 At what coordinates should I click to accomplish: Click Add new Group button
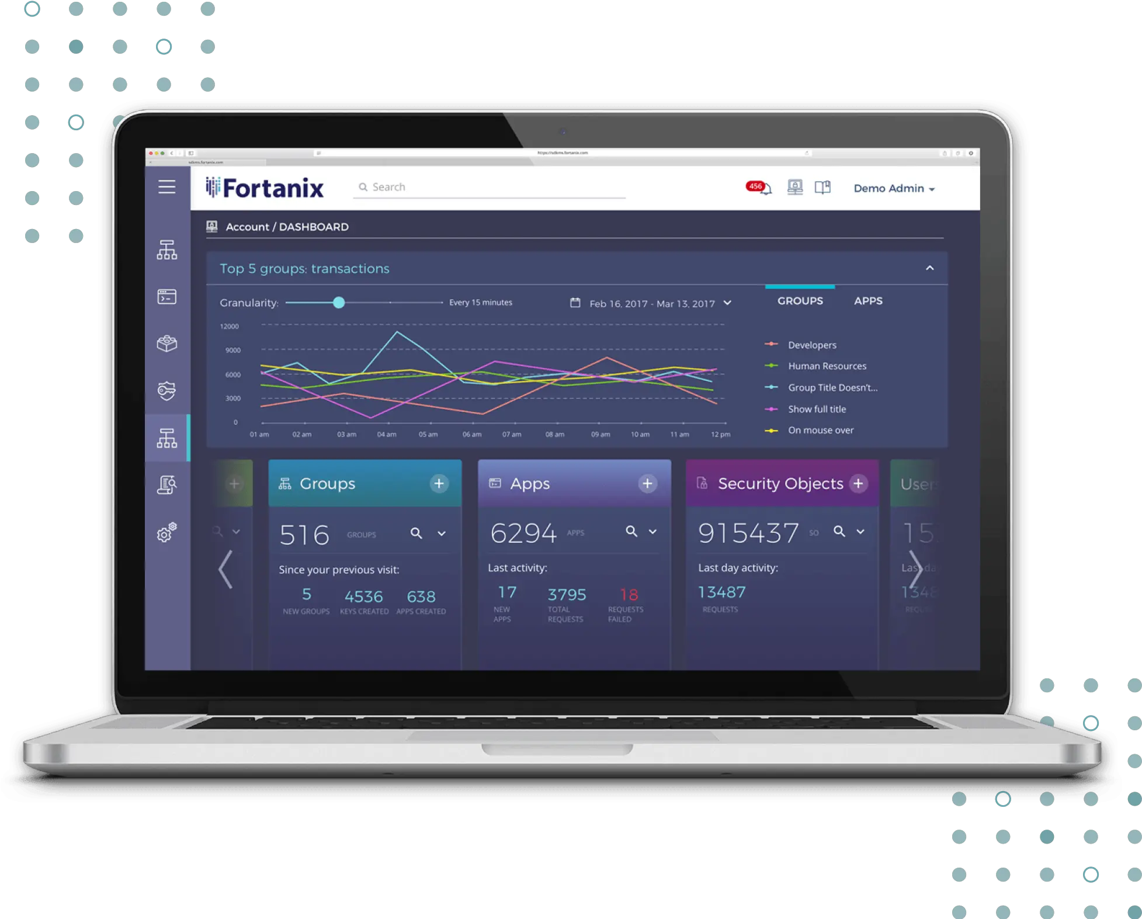[x=439, y=483]
